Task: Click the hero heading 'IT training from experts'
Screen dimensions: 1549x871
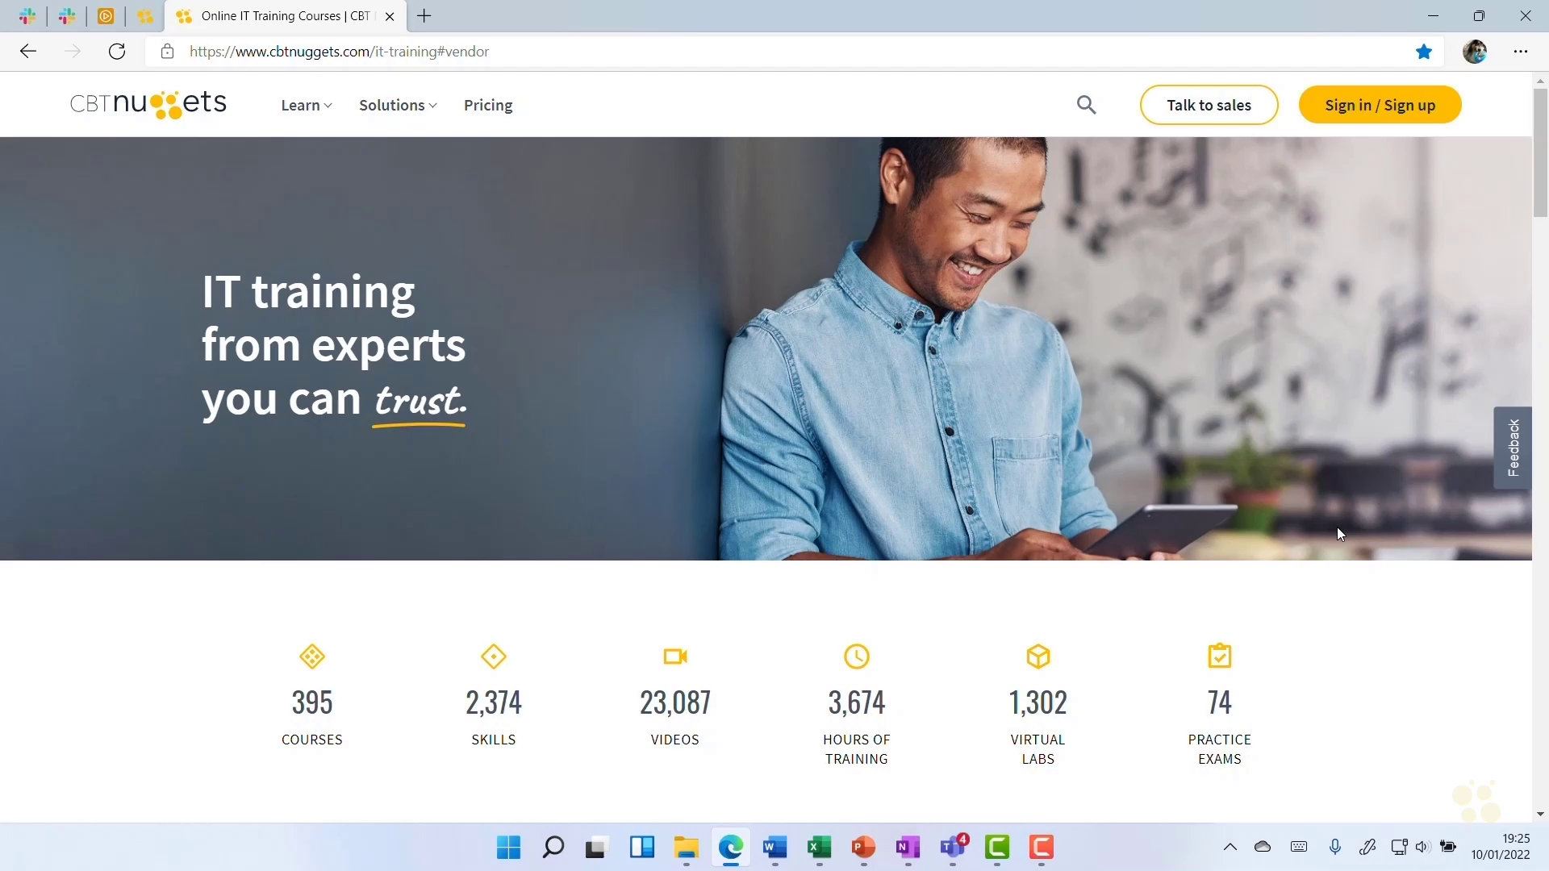Action: click(x=333, y=318)
